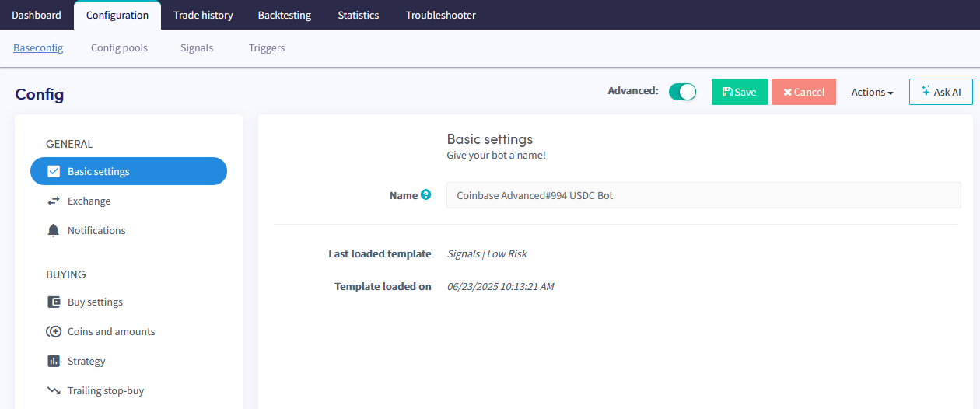Click the BUYING section heading
This screenshot has height=409, width=980.
point(66,274)
